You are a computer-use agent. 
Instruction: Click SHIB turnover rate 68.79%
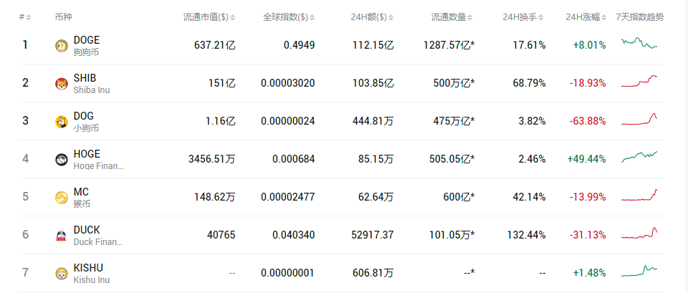pyautogui.click(x=529, y=83)
